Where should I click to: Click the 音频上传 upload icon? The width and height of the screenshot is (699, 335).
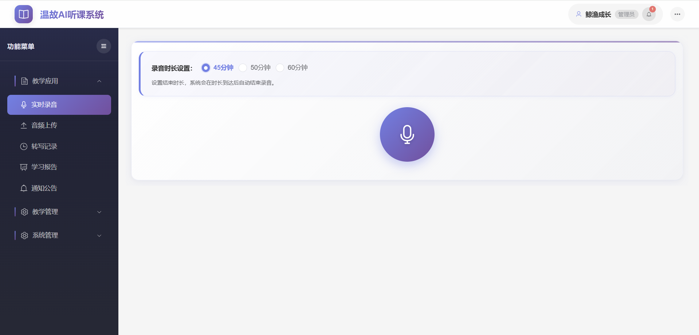pos(24,125)
